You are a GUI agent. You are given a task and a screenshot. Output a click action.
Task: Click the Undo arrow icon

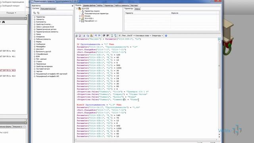pos(96,36)
